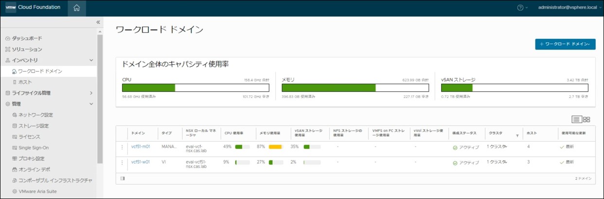Click 87% memory usage bar for vcf51-m01

(276, 147)
